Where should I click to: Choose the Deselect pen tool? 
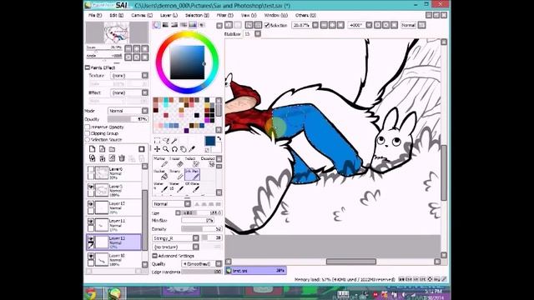click(x=208, y=162)
